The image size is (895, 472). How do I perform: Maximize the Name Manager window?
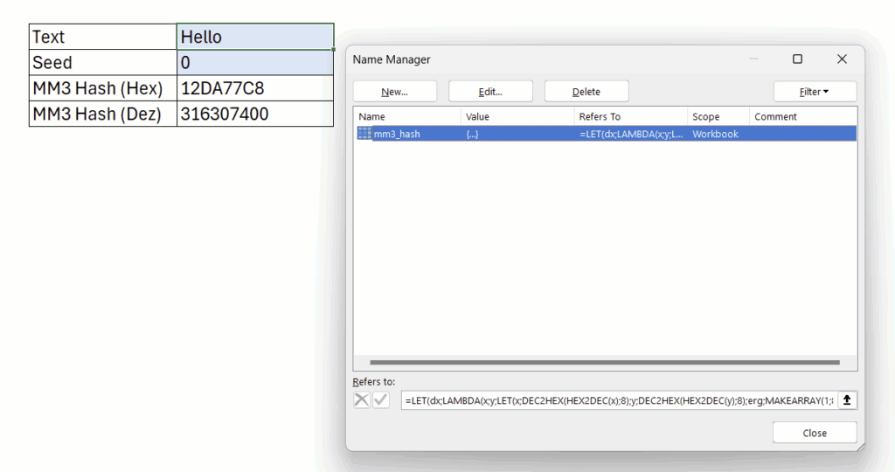point(797,59)
